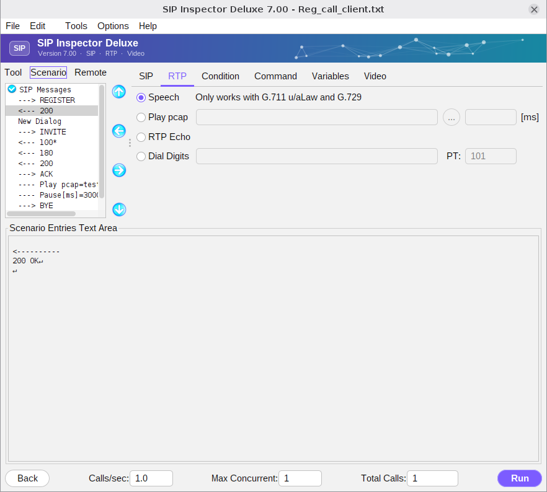Image resolution: width=547 pixels, height=492 pixels.
Task: Click the Calls/sec input field
Action: tap(151, 478)
